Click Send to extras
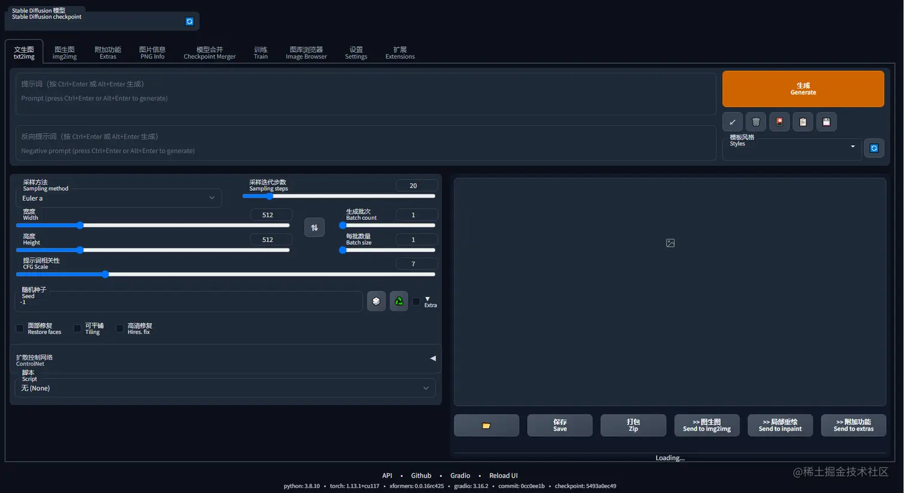This screenshot has height=493, width=904. [853, 425]
